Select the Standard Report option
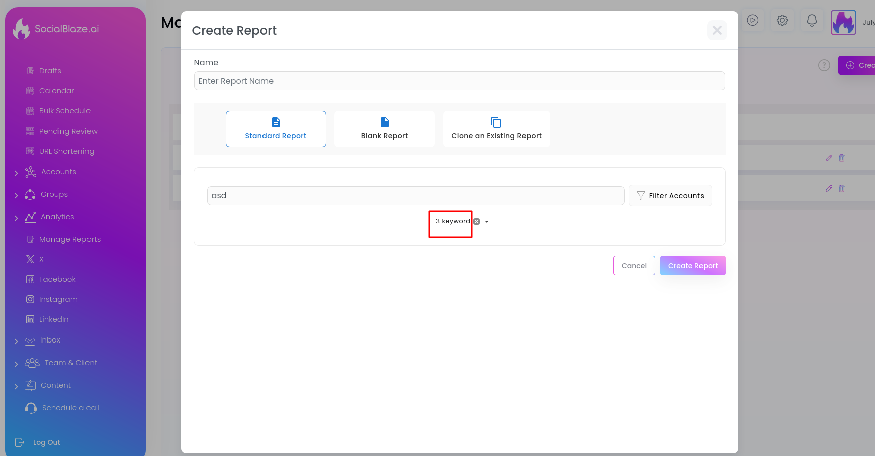The image size is (875, 456). click(276, 129)
